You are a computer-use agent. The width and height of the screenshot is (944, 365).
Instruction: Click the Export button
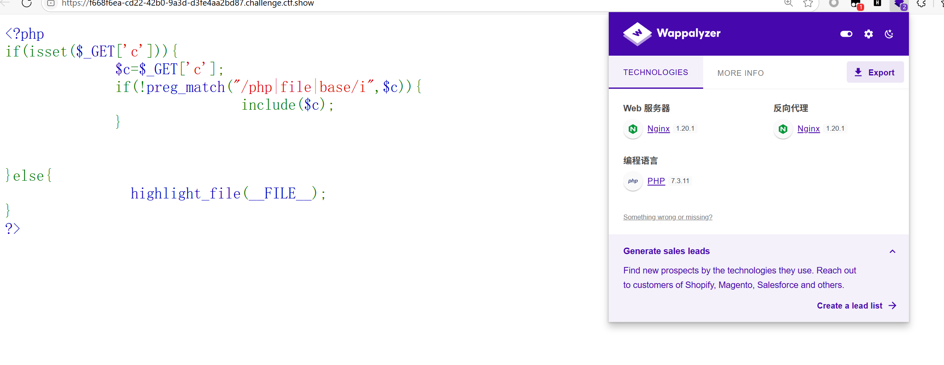click(875, 72)
